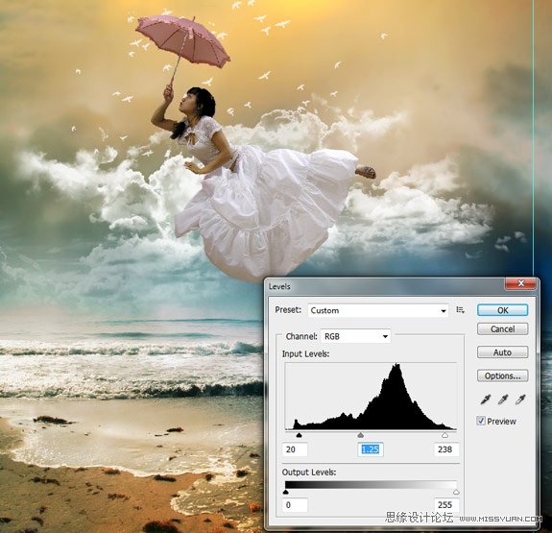Click the input highlight white slider handle

(445, 435)
